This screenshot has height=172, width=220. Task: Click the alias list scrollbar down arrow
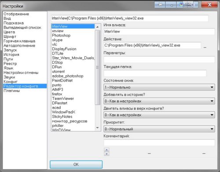[98, 128]
